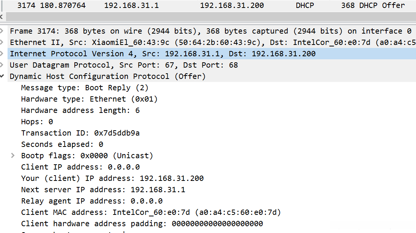Click the Client IP address 0.0.0.0 line
This screenshot has height=233, width=416.
pos(80,167)
